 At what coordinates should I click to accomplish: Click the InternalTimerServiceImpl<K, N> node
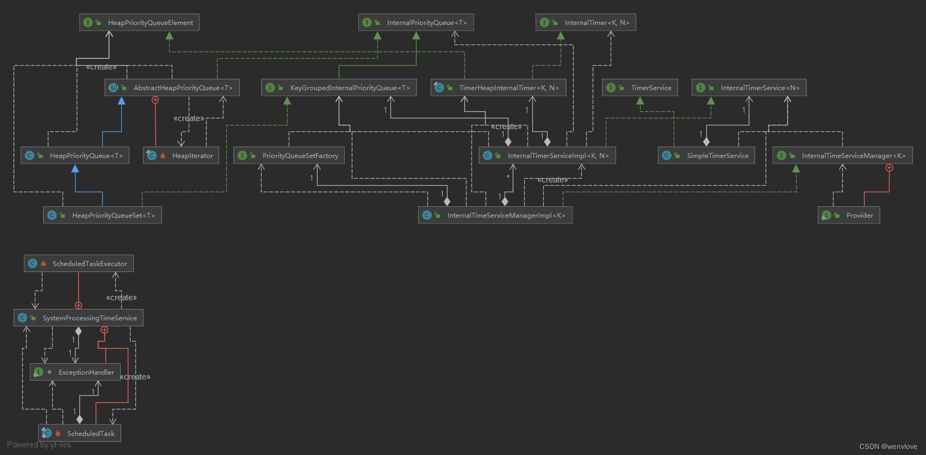click(547, 155)
